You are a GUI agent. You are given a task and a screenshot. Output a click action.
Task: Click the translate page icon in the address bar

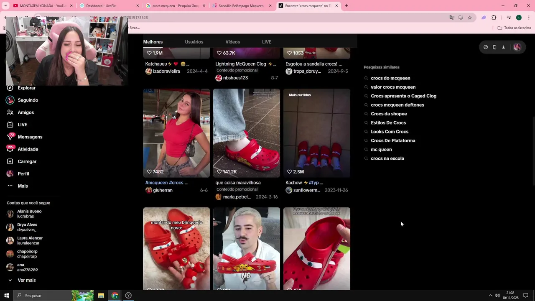tap(452, 18)
